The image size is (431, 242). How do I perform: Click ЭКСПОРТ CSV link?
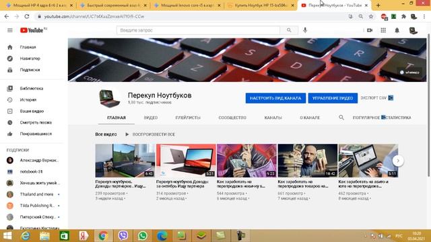(377, 98)
